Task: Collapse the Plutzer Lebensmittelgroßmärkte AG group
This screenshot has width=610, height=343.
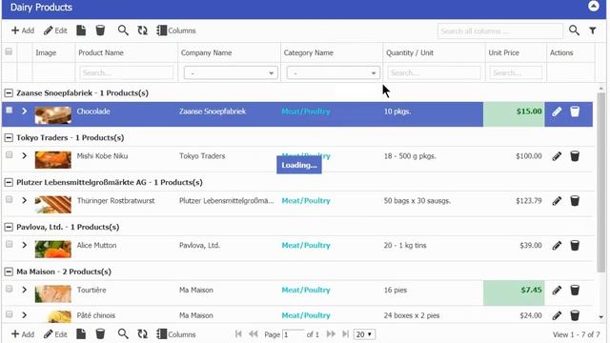Action: 9,182
